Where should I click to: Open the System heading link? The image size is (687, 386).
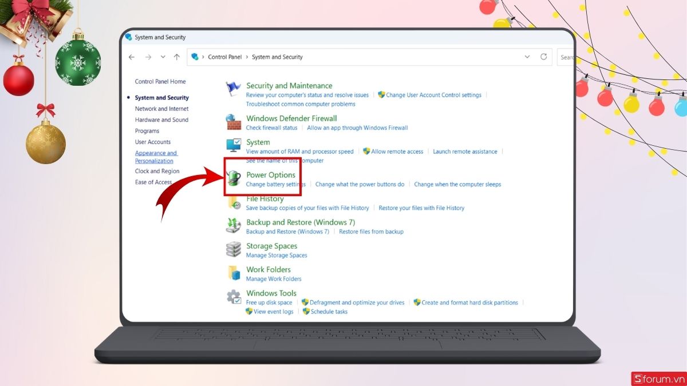click(258, 142)
